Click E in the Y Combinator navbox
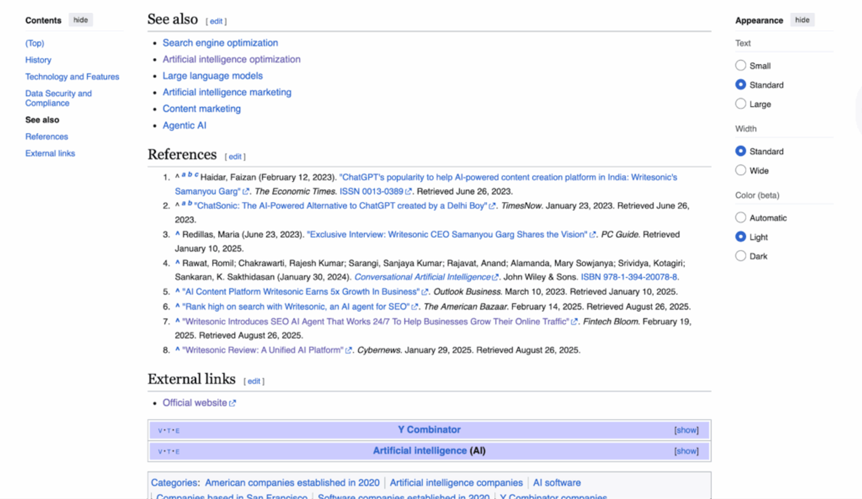Image resolution: width=862 pixels, height=499 pixels. pos(177,431)
